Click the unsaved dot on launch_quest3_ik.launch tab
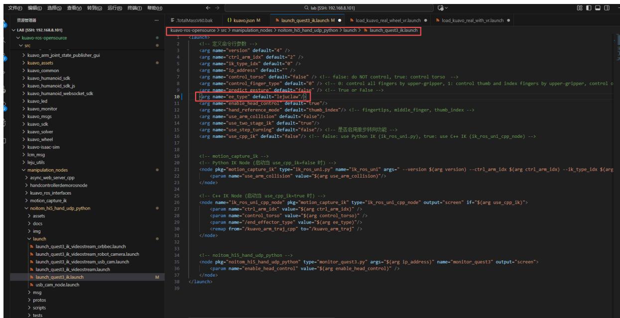Screen dimensions: 620x318 [x=339, y=20]
